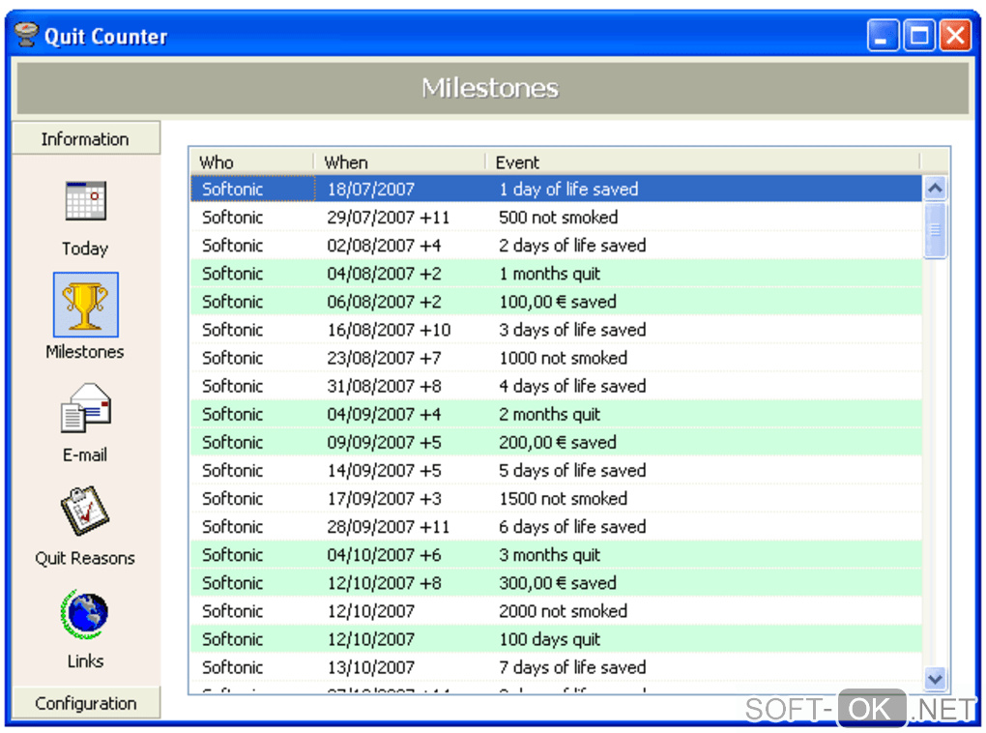The width and height of the screenshot is (986, 733).
Task: Open the Today calendar icon
Action: 85,201
